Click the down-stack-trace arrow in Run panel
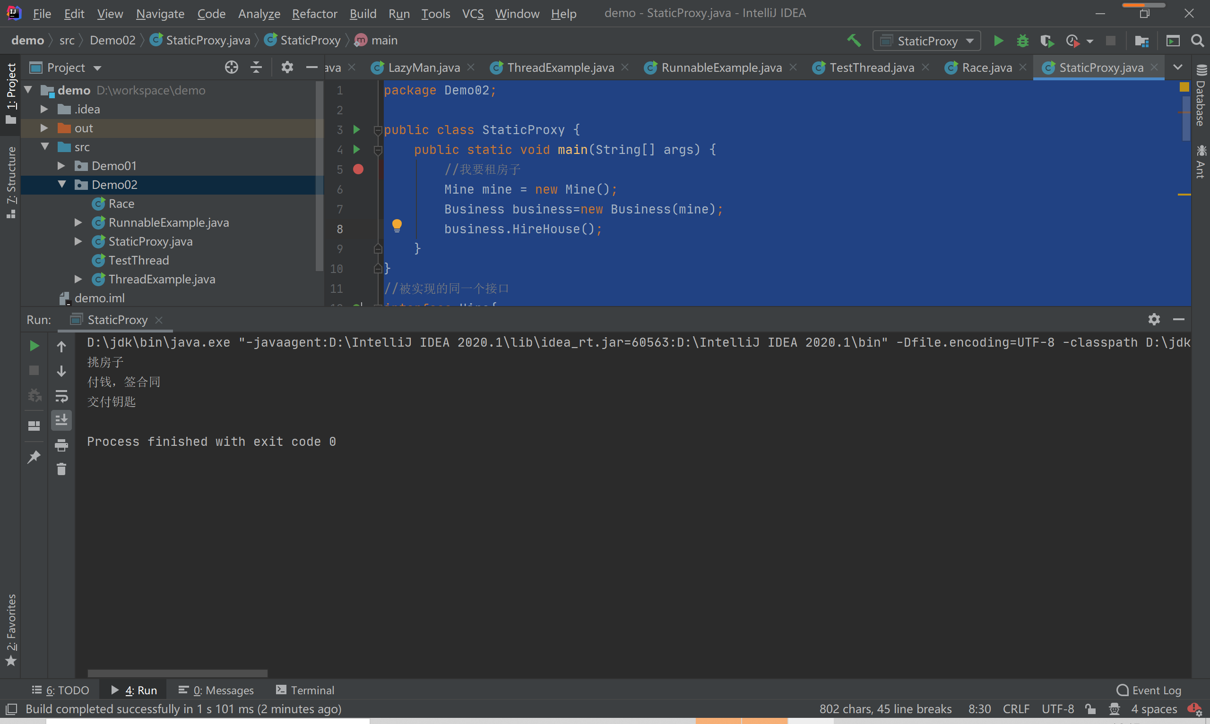The image size is (1210, 724). (x=61, y=371)
